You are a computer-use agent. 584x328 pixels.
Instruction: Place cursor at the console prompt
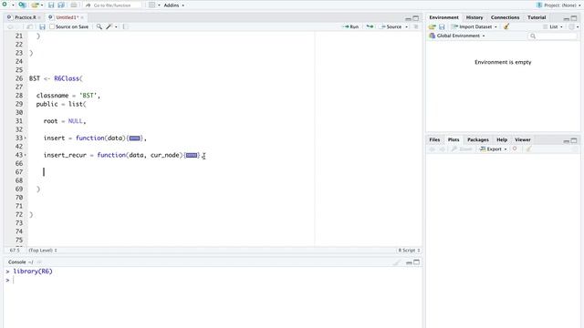click(14, 280)
